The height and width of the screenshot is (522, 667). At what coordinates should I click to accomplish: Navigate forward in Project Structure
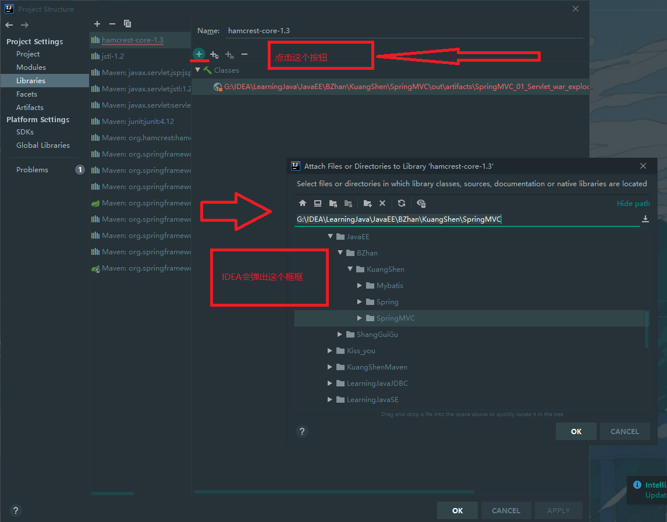[x=24, y=25]
